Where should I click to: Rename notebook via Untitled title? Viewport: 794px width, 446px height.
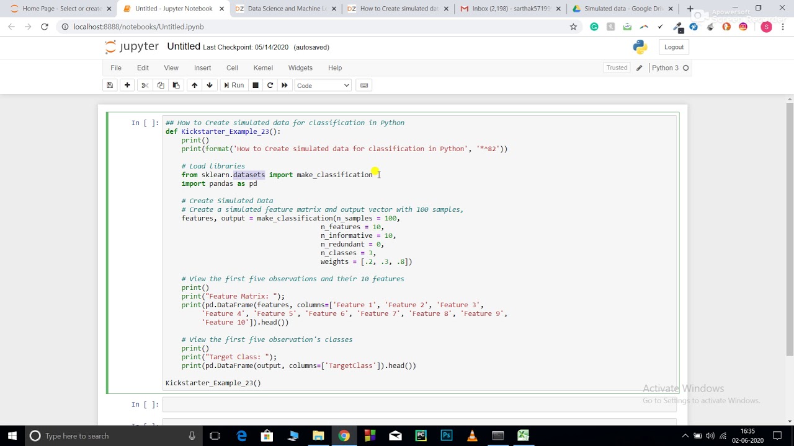coord(184,46)
